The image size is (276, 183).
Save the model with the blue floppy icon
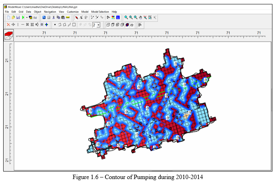click(x=18, y=17)
